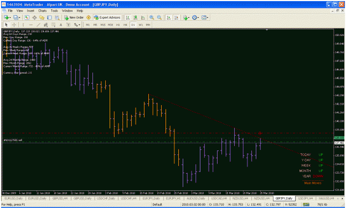
Task: Switch to the USDCHF,Daily chart tab
Action: tap(106, 199)
